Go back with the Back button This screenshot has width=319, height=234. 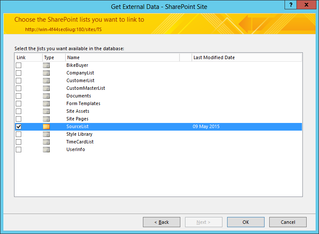pyautogui.click(x=162, y=222)
